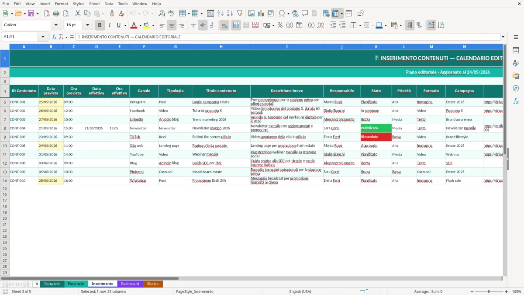Apply the red font color swatch

click(x=134, y=25)
